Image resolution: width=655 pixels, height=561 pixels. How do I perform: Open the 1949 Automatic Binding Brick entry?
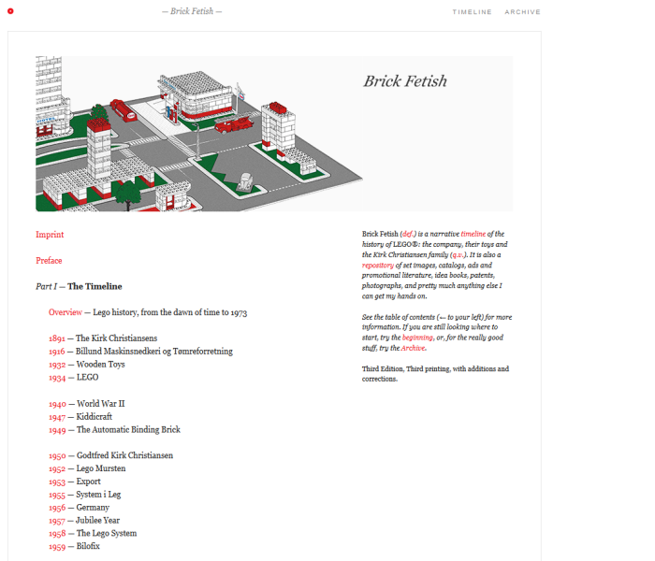(57, 430)
